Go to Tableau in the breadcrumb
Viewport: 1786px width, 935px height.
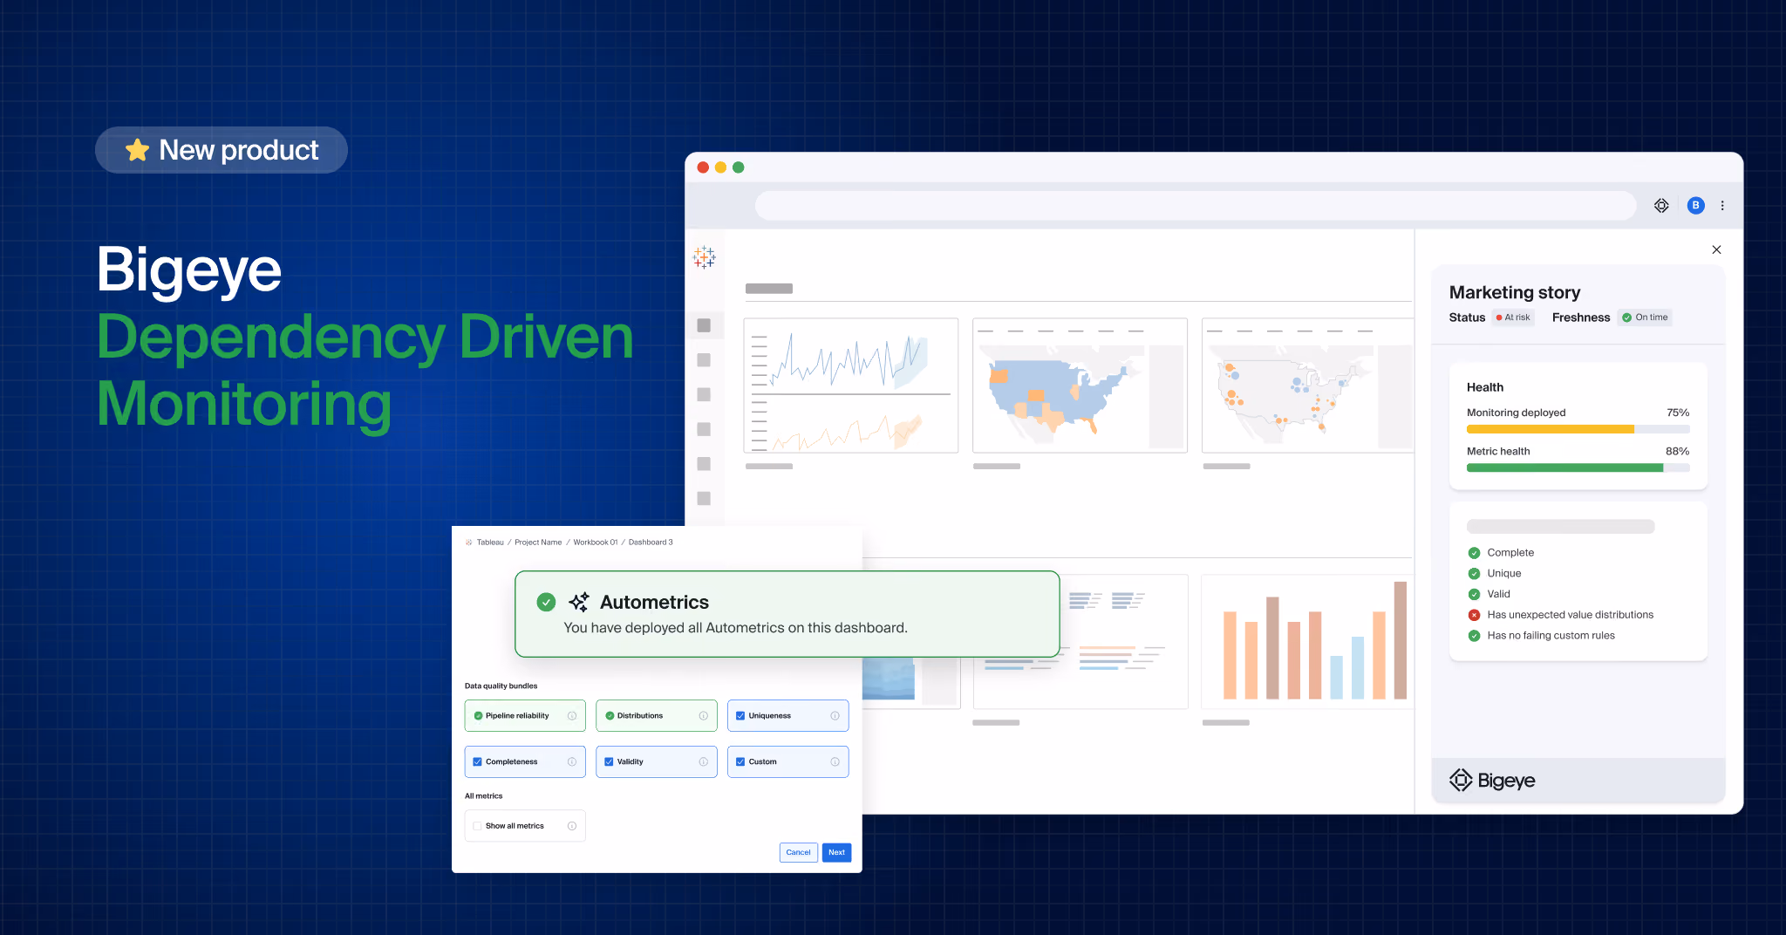[x=490, y=543]
